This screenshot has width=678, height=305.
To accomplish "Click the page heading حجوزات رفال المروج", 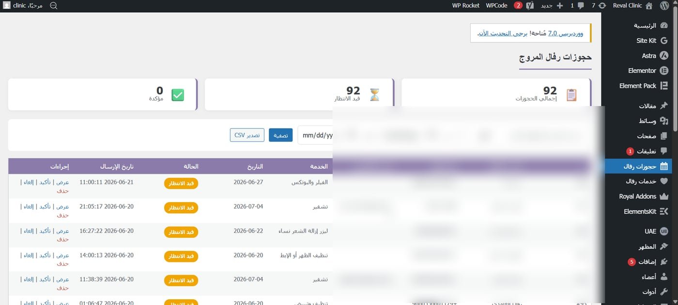I will tap(555, 57).
